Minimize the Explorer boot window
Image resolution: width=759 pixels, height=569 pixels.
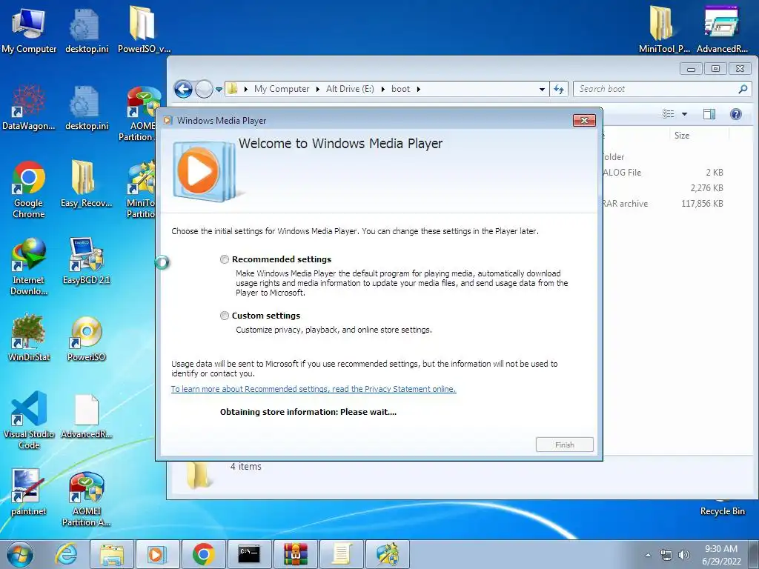(x=692, y=69)
